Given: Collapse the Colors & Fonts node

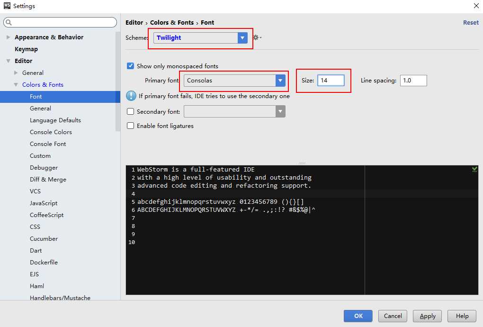Looking at the screenshot, I should 16,84.
